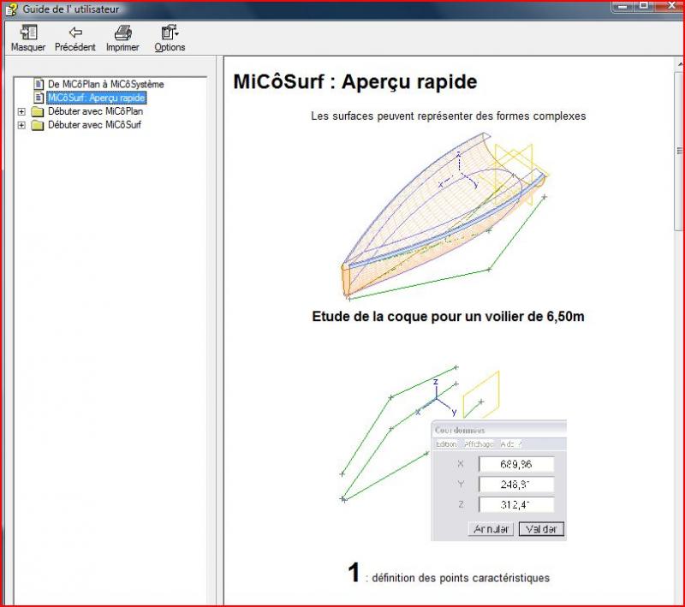Screen dimensions: 685x607
Task: Click the Edition menu in the coordinates dialog image
Action: pos(446,444)
